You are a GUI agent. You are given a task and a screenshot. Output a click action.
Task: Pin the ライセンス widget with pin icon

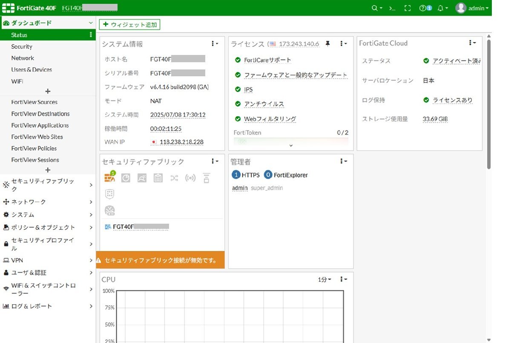(327, 43)
